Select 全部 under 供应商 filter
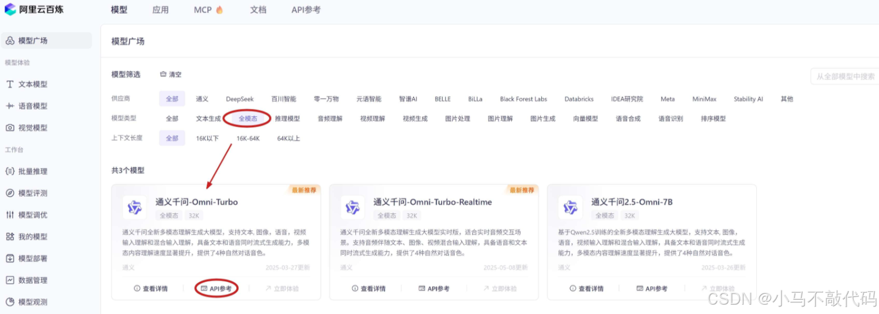Image resolution: width=879 pixels, height=314 pixels. [x=172, y=99]
